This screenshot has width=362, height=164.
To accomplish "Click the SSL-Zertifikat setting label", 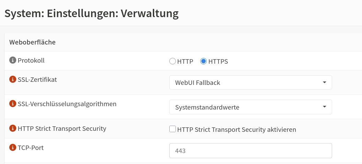I will [37, 79].
